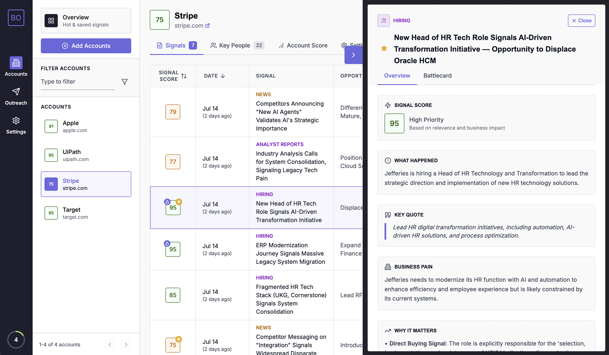Click the filter funnel icon next to filter field
This screenshot has height=355, width=609.
124,82
